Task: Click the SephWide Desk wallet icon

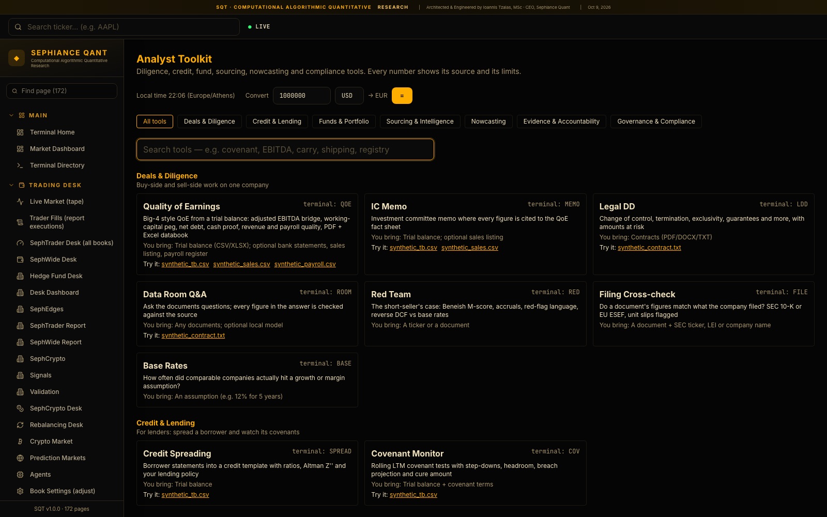Action: (20, 260)
